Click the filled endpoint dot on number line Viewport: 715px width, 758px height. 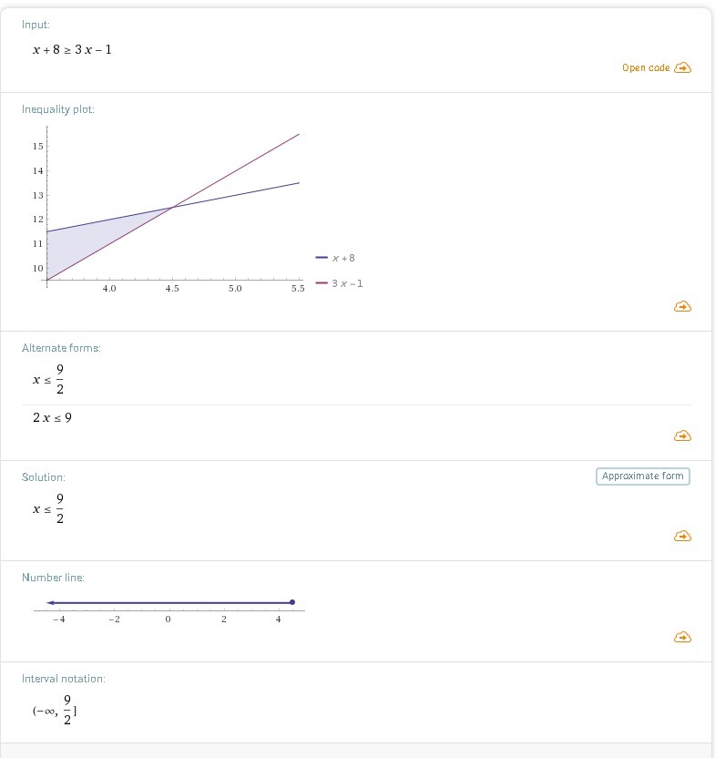point(292,602)
